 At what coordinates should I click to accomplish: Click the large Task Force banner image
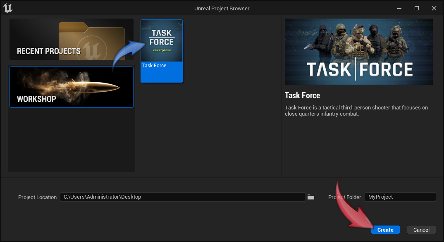(358, 52)
